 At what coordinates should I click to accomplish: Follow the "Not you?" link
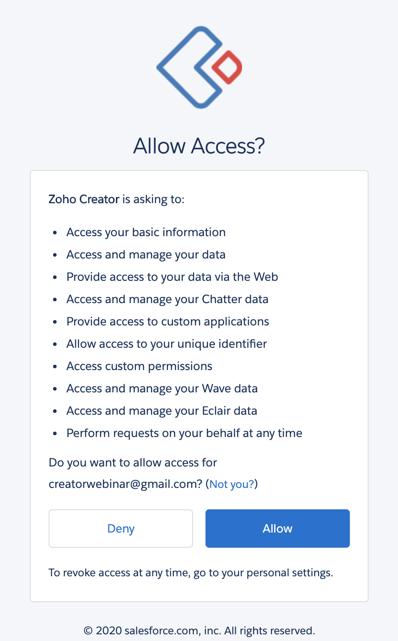232,484
